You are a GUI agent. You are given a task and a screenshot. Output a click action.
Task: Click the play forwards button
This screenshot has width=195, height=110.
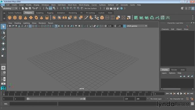point(181,94)
